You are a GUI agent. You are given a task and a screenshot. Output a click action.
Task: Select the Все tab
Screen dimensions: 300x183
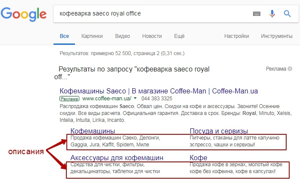click(65, 36)
